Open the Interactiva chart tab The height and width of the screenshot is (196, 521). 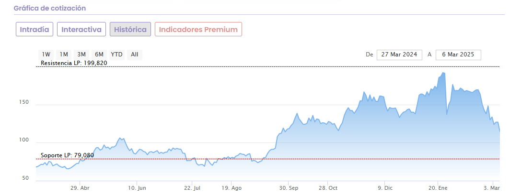click(81, 29)
